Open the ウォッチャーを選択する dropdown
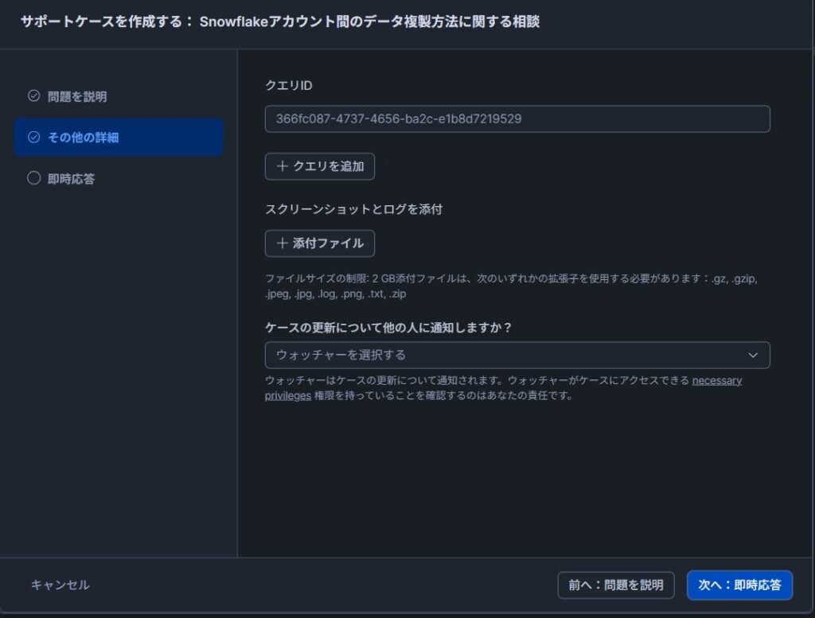The image size is (815, 618). tap(517, 355)
